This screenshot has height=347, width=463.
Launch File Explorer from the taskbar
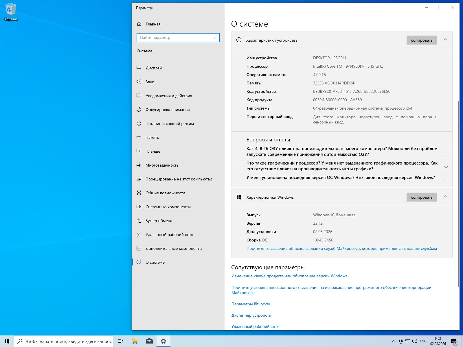coord(135,341)
